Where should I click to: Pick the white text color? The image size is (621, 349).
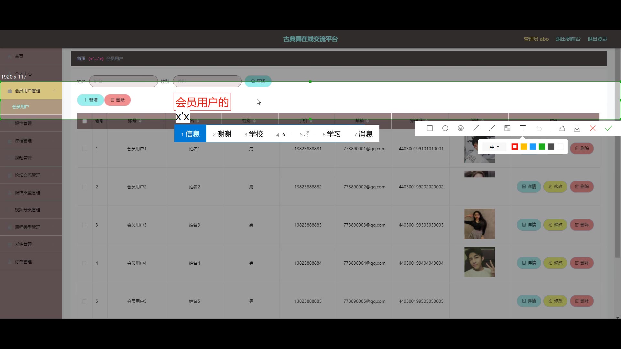click(560, 147)
